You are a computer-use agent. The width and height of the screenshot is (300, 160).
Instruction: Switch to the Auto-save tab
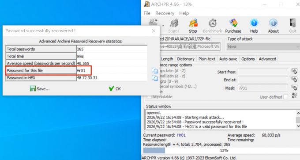228,59
